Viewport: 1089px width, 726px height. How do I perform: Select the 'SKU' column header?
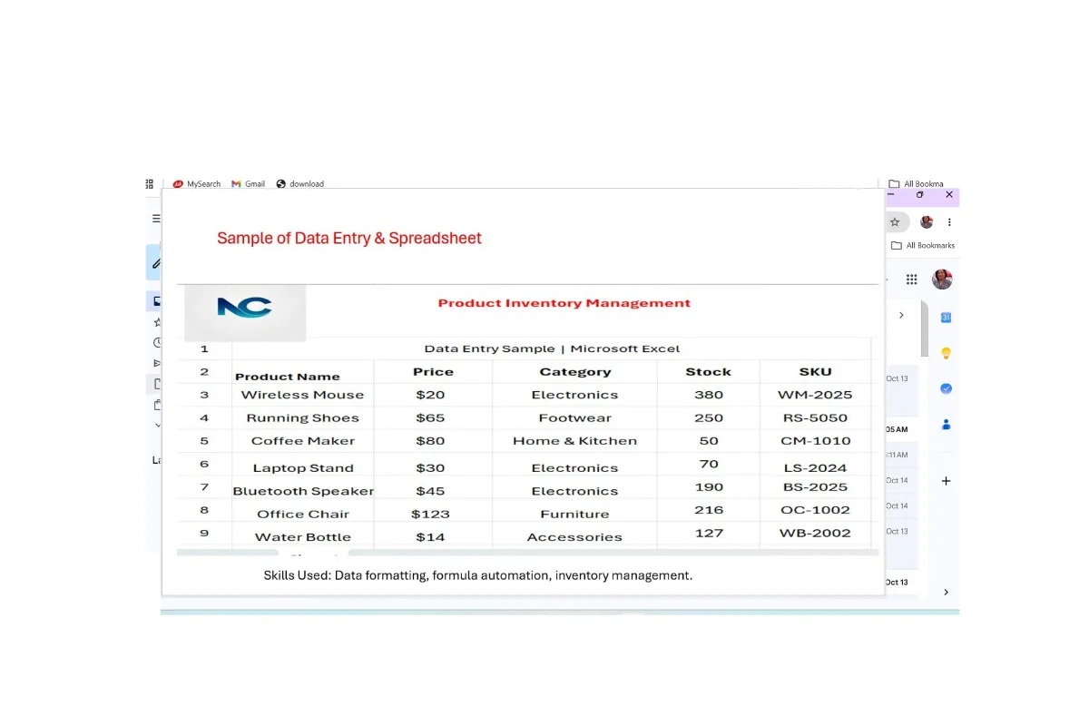pyautogui.click(x=815, y=372)
